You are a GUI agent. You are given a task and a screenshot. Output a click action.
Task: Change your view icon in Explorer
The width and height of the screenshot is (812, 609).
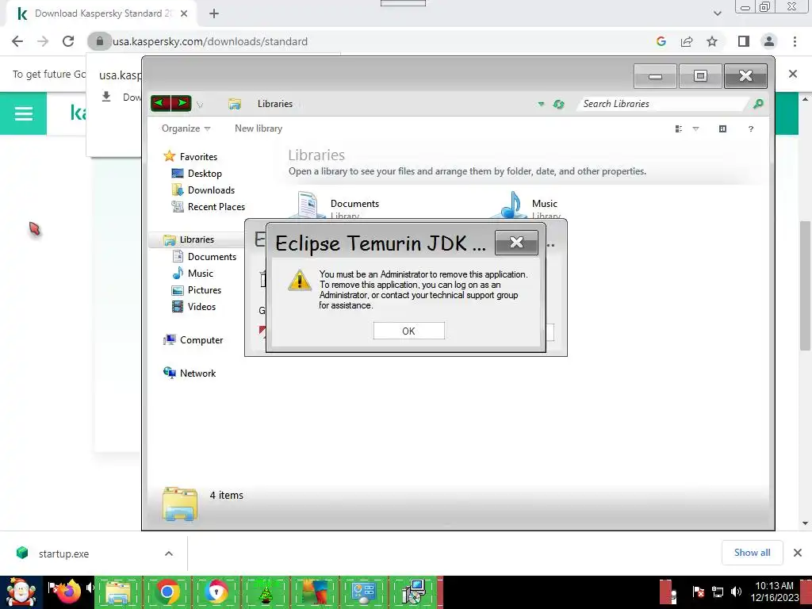tap(679, 129)
